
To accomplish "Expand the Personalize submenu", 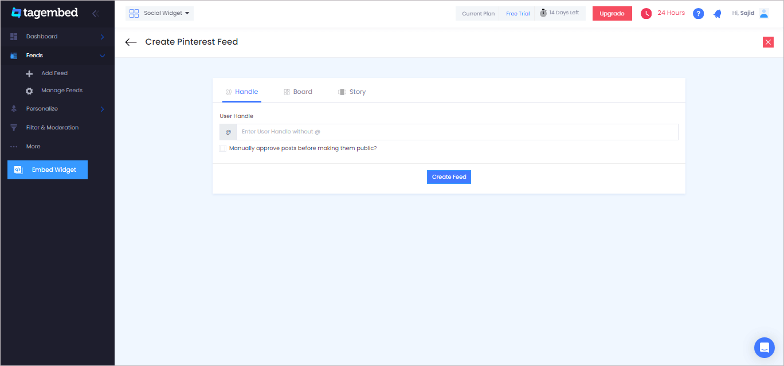I will (102, 109).
